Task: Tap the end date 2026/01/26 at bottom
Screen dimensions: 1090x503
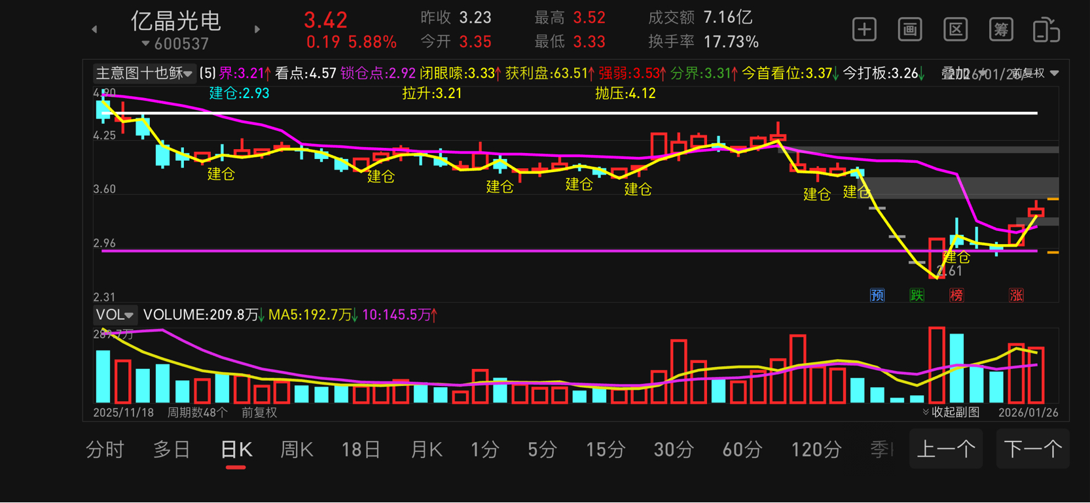Action: pos(1028,412)
